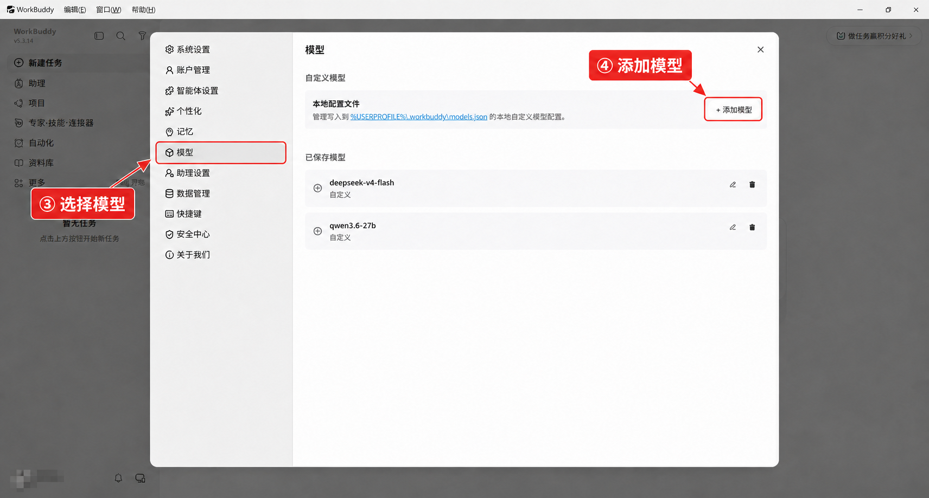
Task: Edit the deepseek-v4-flash model entry
Action: point(733,185)
